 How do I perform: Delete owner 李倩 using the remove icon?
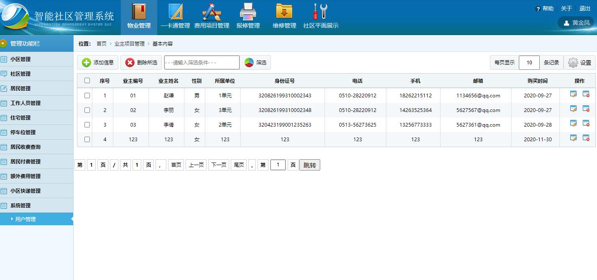coord(586,123)
